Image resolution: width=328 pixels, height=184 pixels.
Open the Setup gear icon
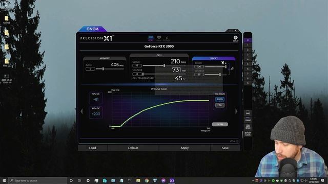pos(236,38)
